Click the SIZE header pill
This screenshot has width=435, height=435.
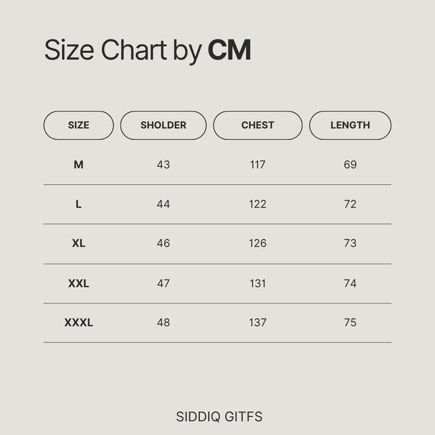click(79, 126)
